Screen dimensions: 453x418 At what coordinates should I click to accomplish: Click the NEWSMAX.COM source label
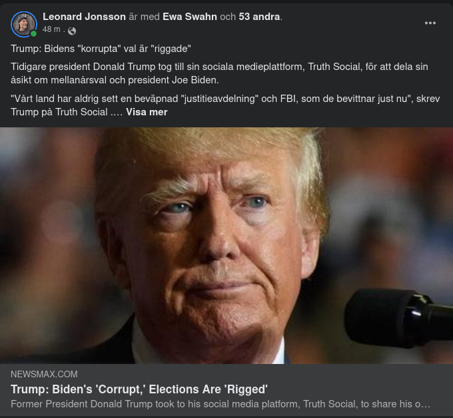pyautogui.click(x=44, y=374)
